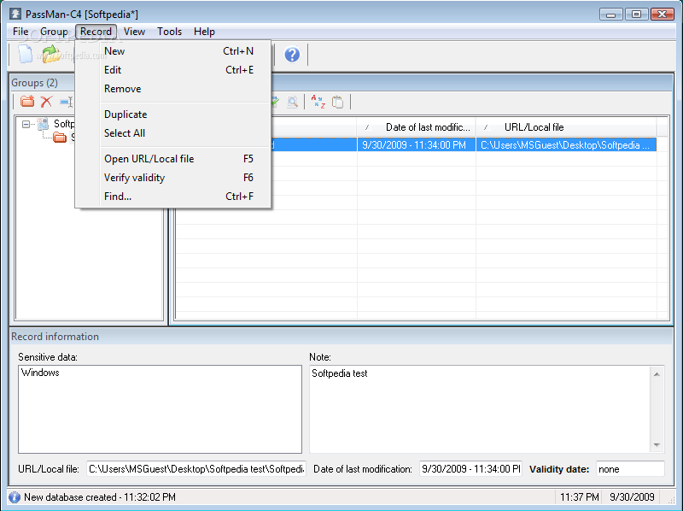
Task: Click the Date of last modification field
Action: [470, 469]
